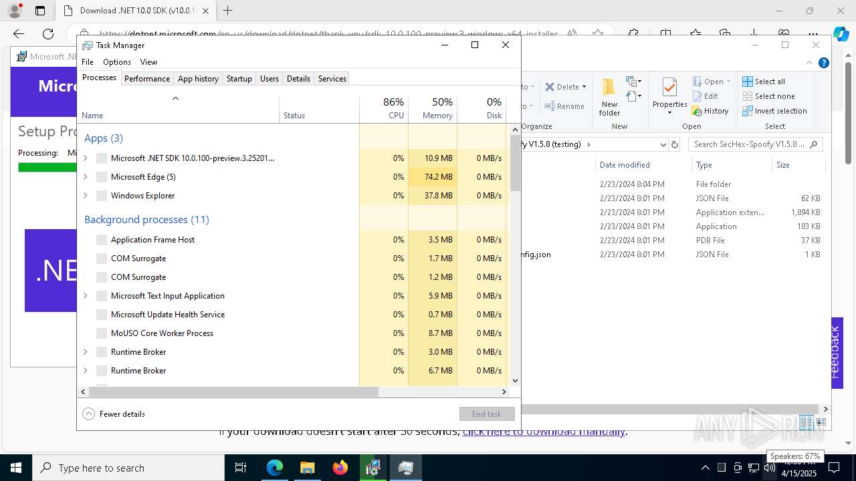This screenshot has width=856, height=481.
Task: Switch to the Services tab
Action: (x=332, y=79)
